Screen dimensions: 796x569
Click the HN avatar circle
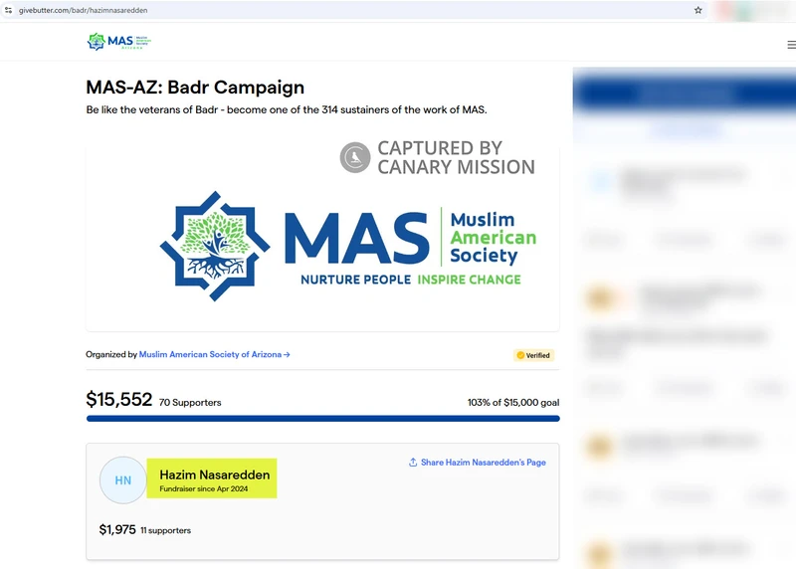tap(123, 480)
